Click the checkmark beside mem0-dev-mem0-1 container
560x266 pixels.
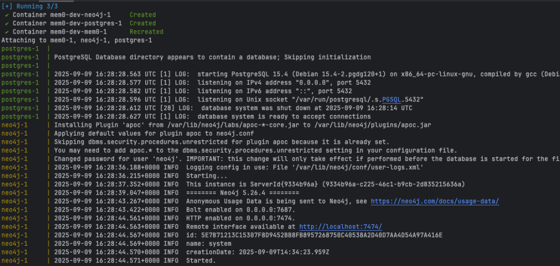(x=7, y=32)
